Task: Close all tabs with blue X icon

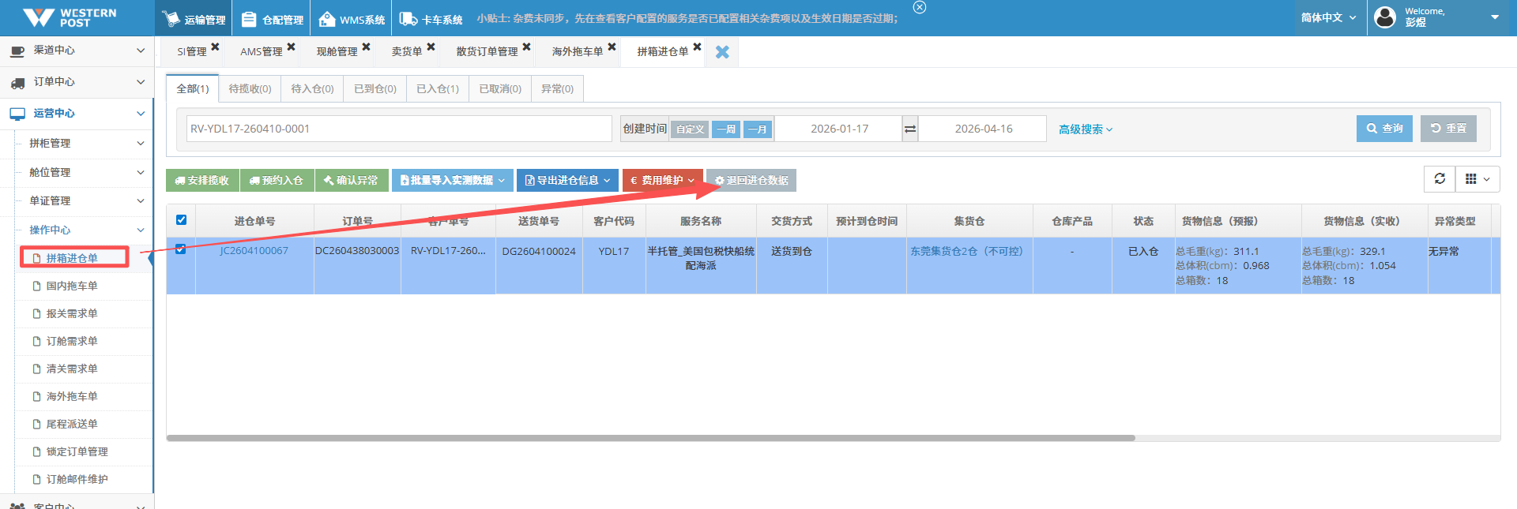Action: pos(722,52)
